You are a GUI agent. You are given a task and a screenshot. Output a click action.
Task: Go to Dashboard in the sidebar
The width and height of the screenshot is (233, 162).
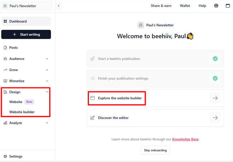tap(26, 21)
